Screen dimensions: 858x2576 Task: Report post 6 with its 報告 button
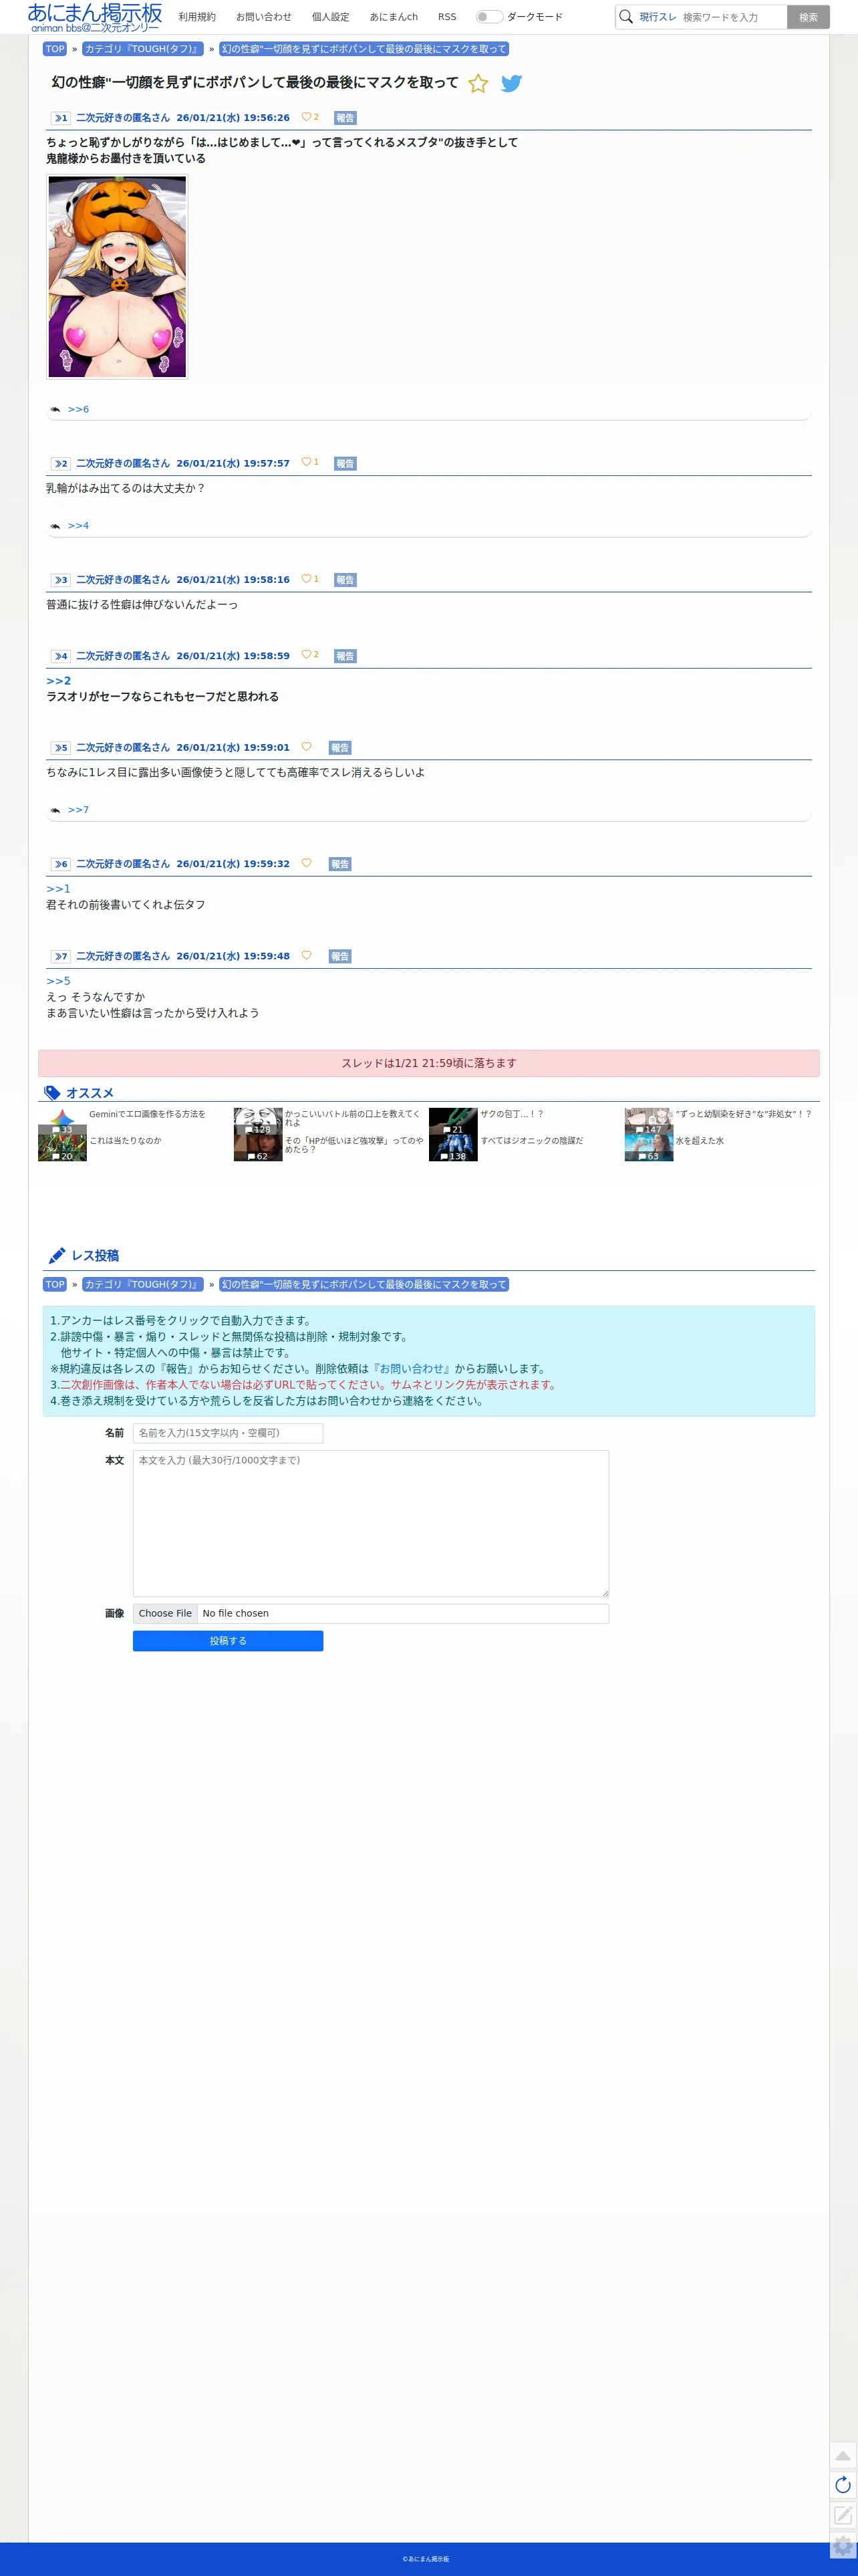tap(340, 864)
